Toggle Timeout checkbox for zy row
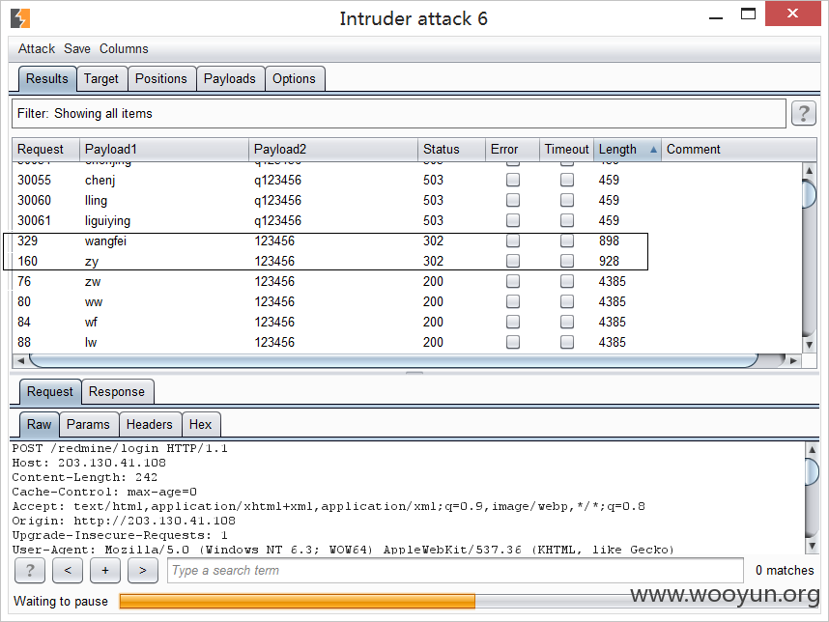 [567, 261]
